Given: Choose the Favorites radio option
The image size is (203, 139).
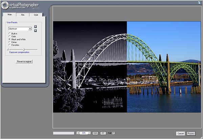Looking at the screenshot, I should pyautogui.click(x=9, y=45).
